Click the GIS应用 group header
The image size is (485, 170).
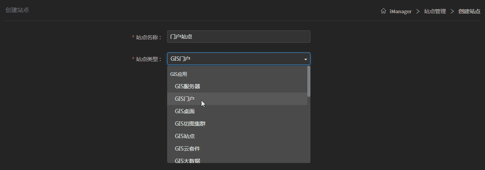point(178,74)
